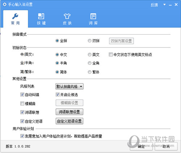The width and height of the screenshot is (181, 153).
Task: Close the settings window with X
Action: click(x=176, y=5)
